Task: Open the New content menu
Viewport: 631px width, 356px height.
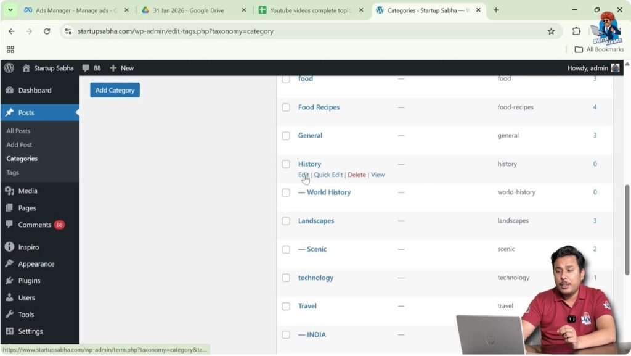Action: pyautogui.click(x=121, y=68)
